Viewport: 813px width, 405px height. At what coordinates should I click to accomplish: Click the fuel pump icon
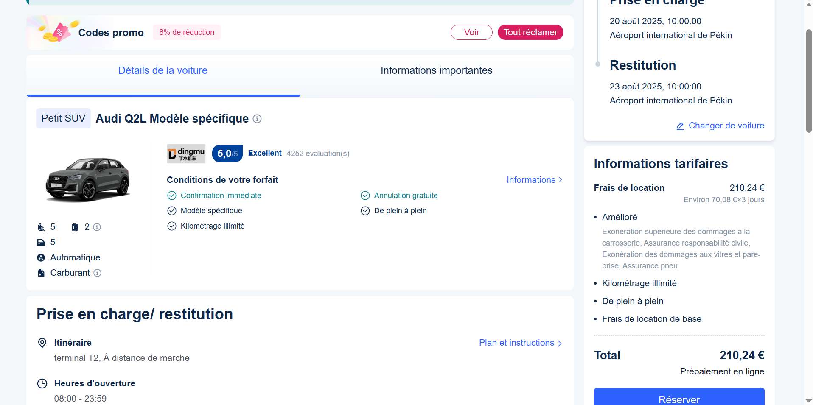tap(41, 273)
